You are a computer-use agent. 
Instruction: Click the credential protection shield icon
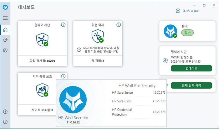point(42,90)
